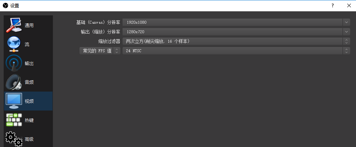The height and width of the screenshot is (147, 356).
Task: Open the 缩放过滤器 selector arrows
Action: [x=346, y=41]
